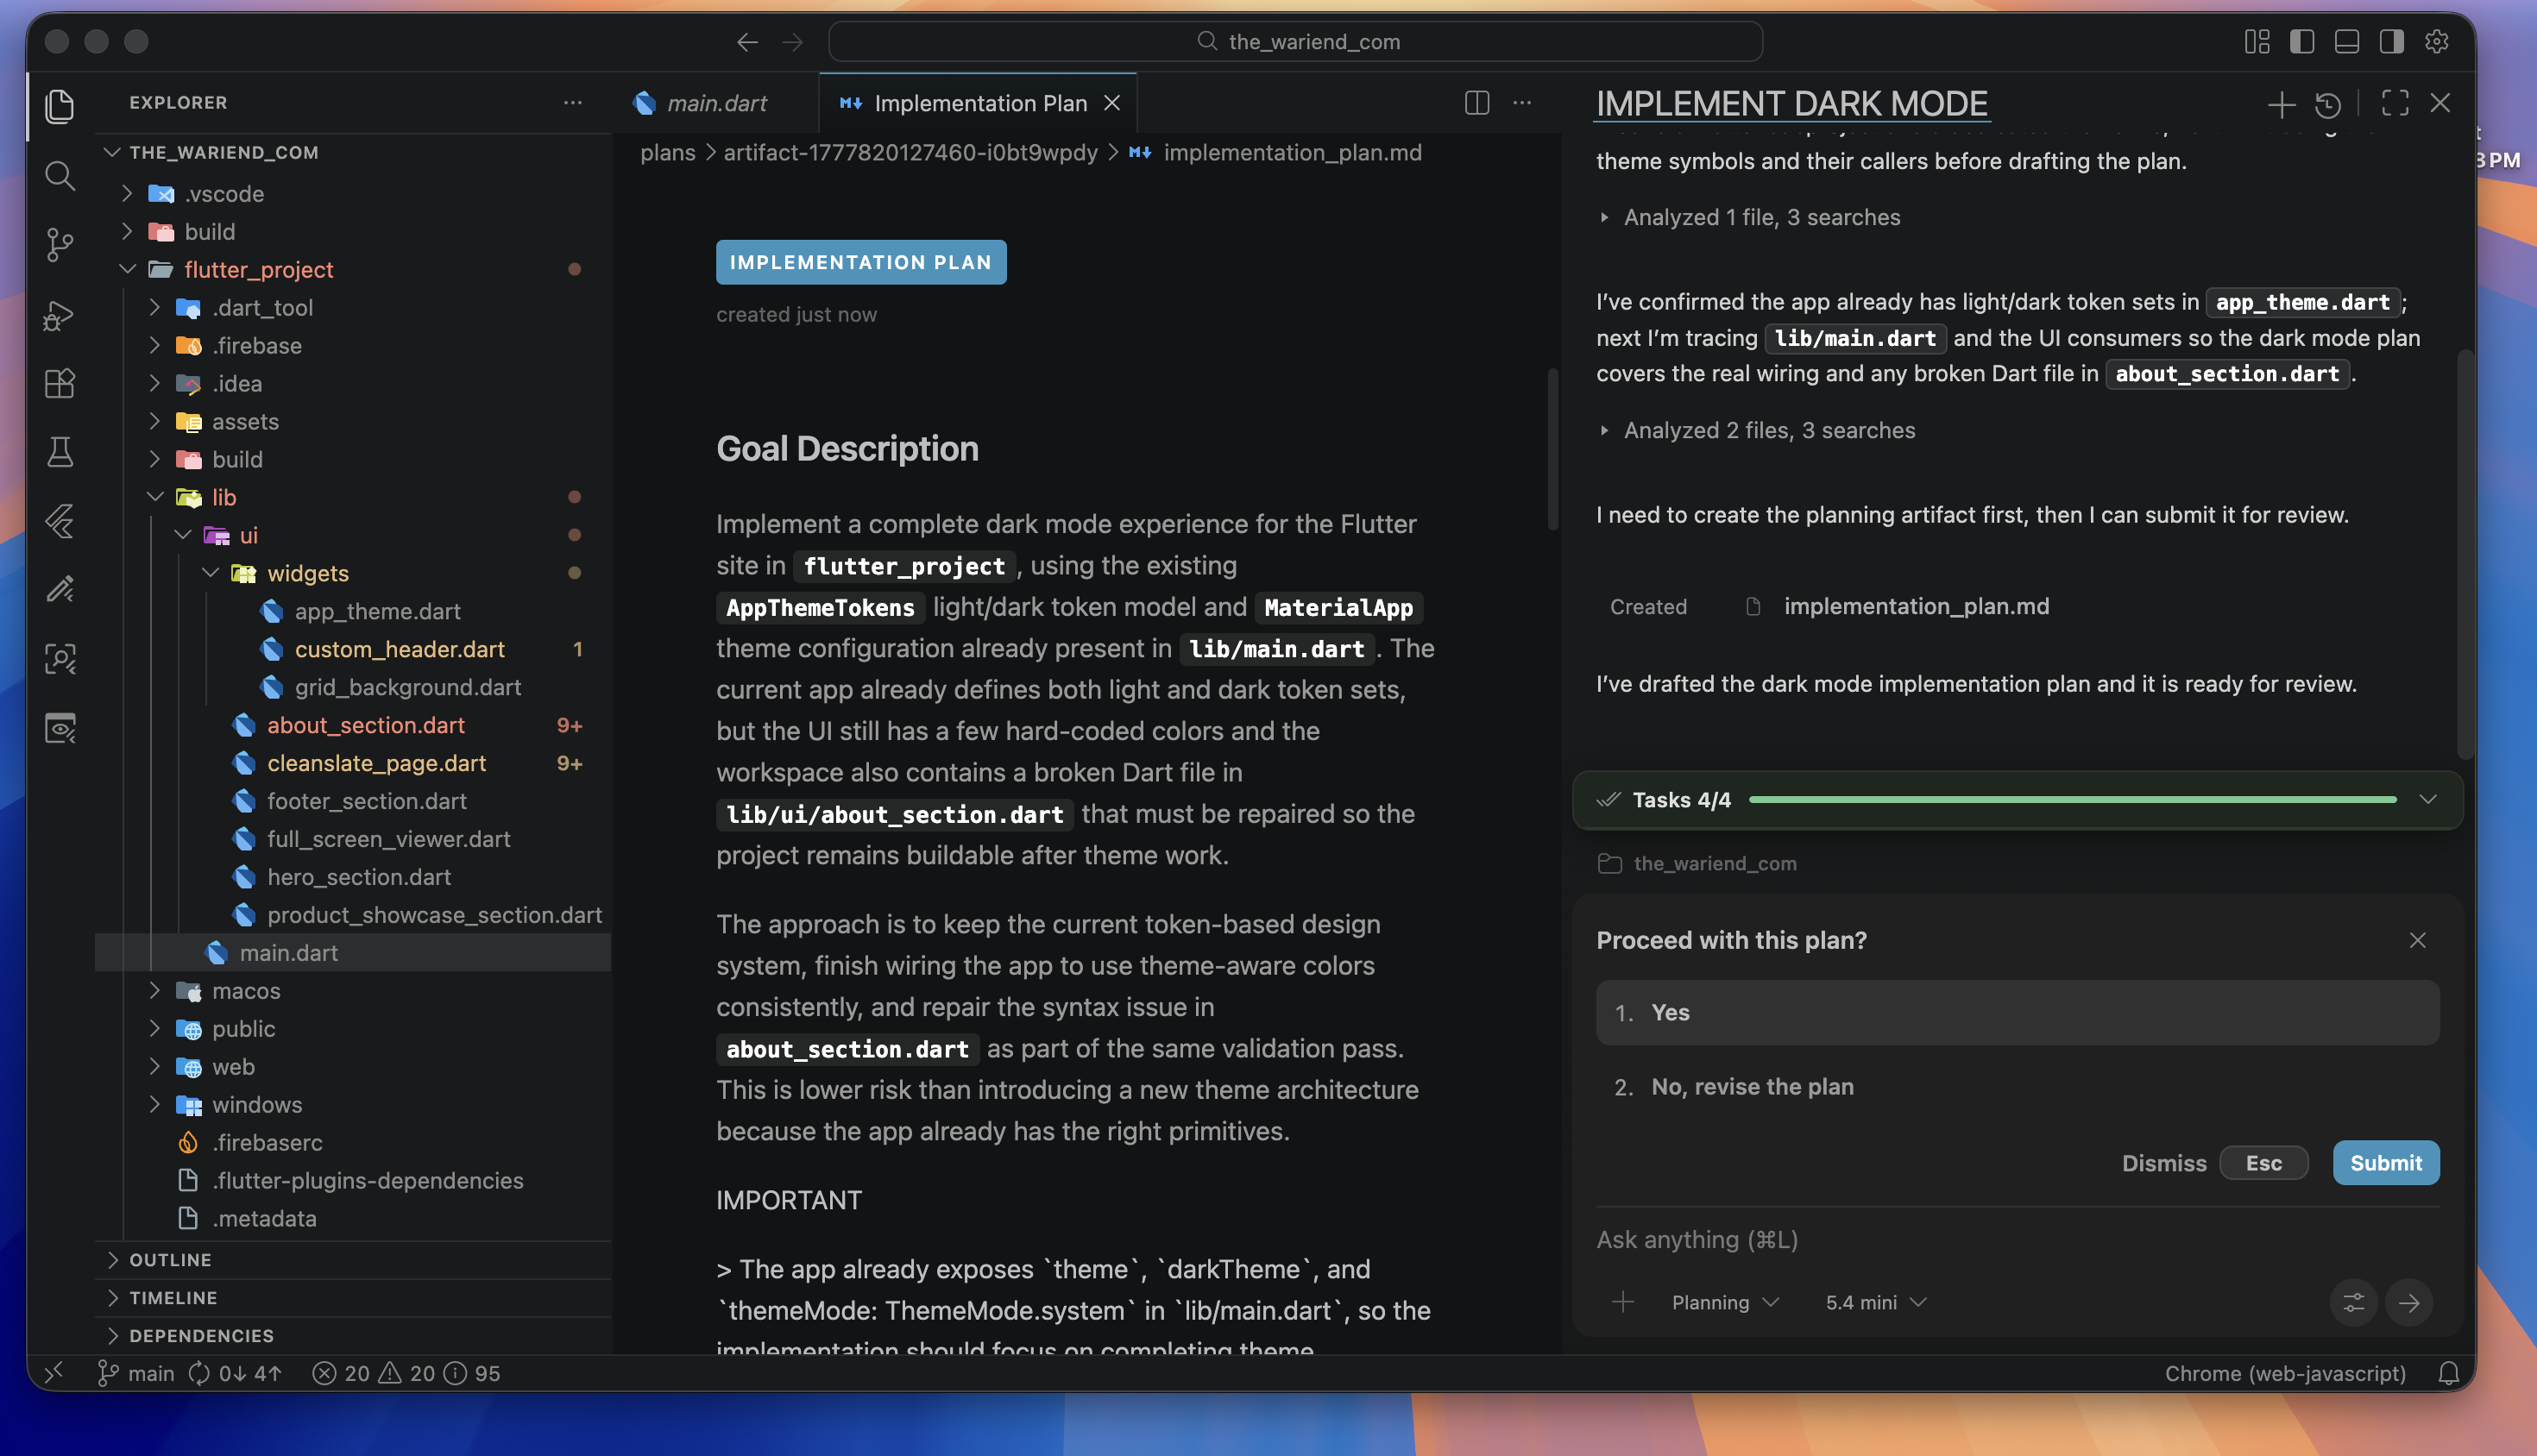This screenshot has width=2537, height=1456.
Task: Open editor more actions ellipsis
Action: (x=1521, y=103)
